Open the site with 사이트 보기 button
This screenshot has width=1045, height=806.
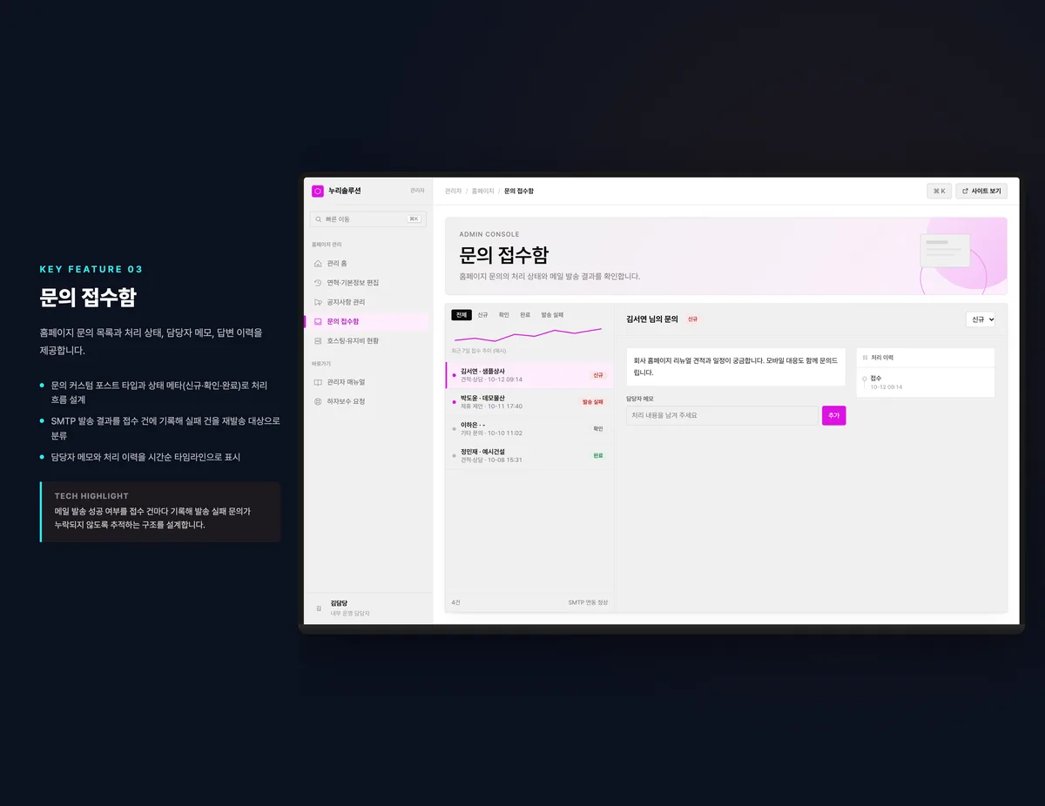[981, 191]
